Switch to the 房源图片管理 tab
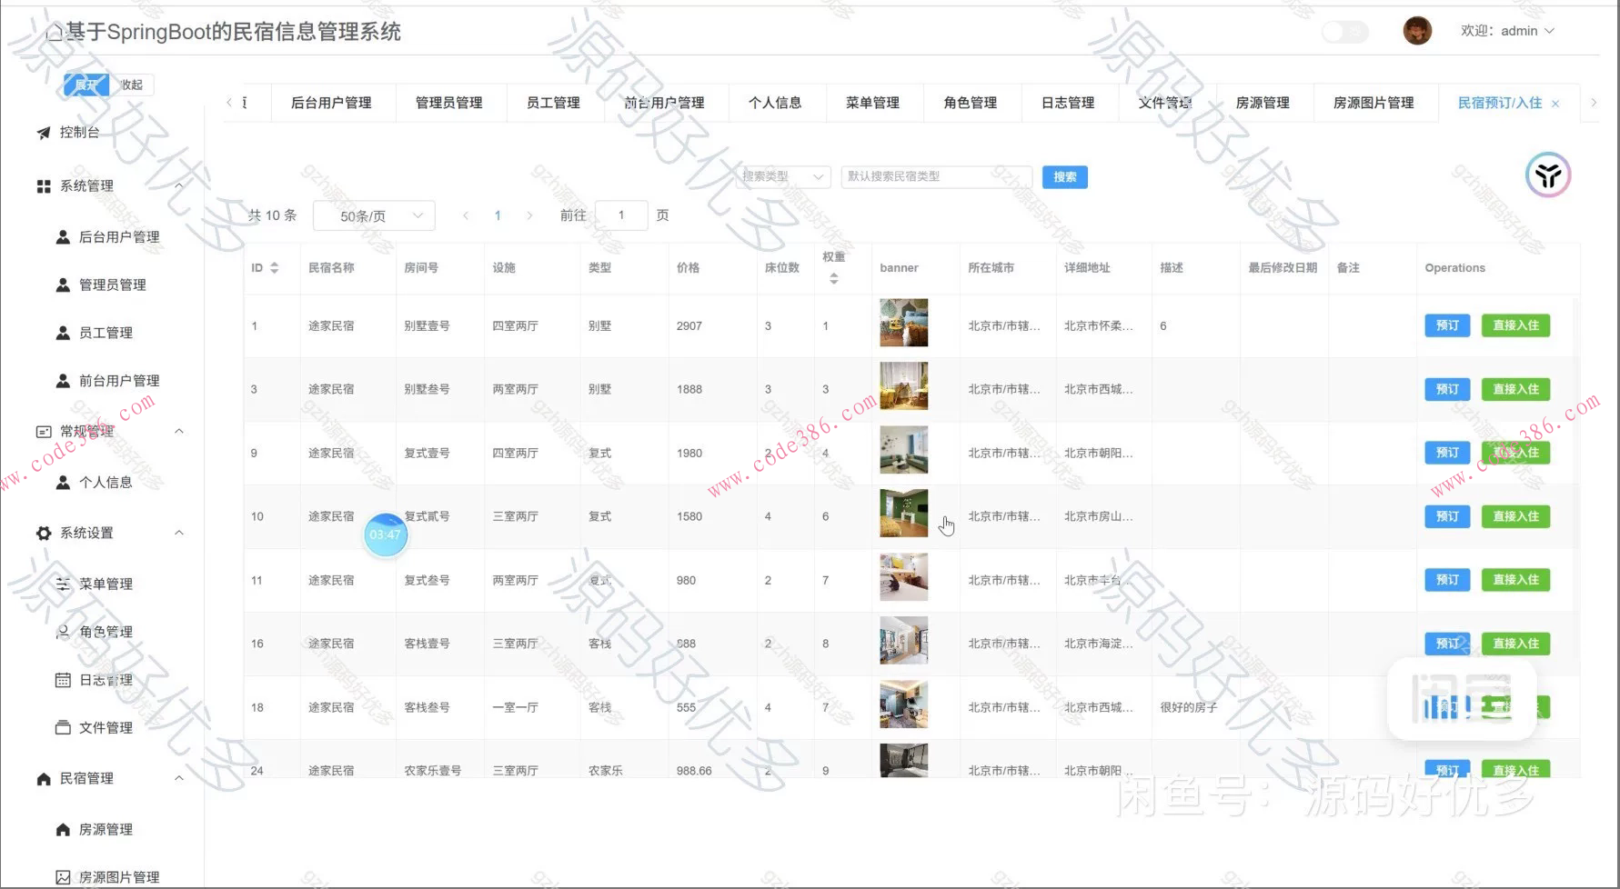Image resolution: width=1620 pixels, height=889 pixels. pyautogui.click(x=1373, y=103)
